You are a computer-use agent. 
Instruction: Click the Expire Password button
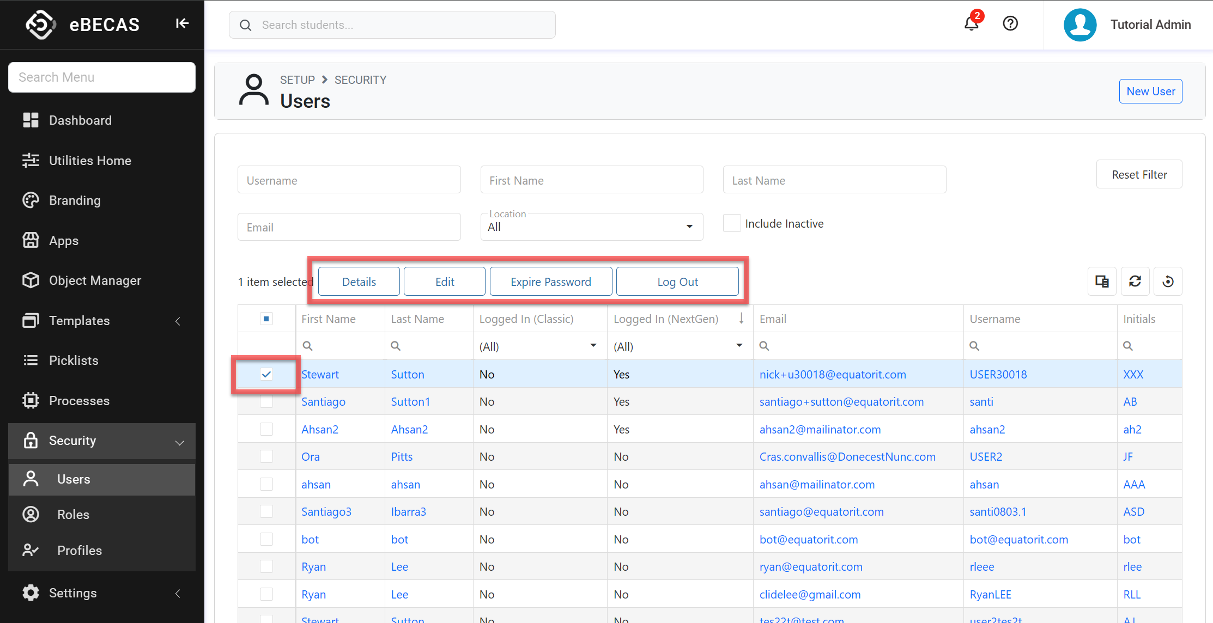[x=550, y=282]
